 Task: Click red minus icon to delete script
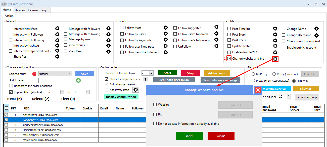(x=34, y=74)
